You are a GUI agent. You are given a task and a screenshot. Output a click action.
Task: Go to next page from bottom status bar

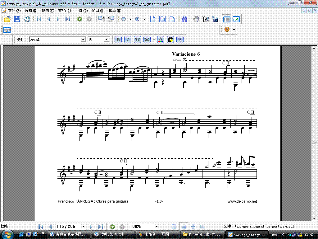point(91,227)
